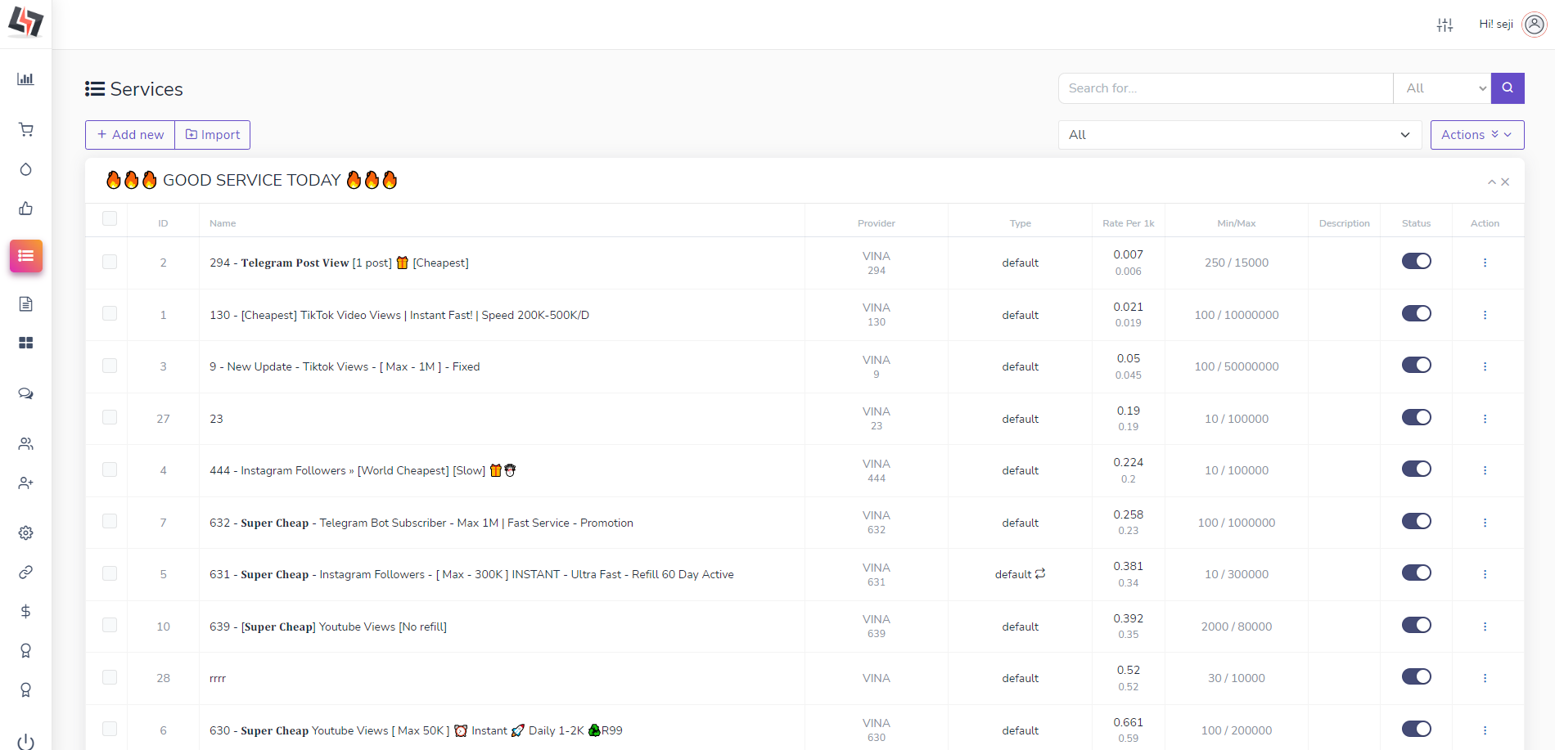Open action menu for service rrrr row
The height and width of the screenshot is (750, 1555).
[1485, 678]
